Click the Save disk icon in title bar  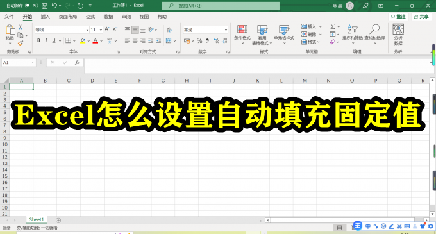coord(44,6)
